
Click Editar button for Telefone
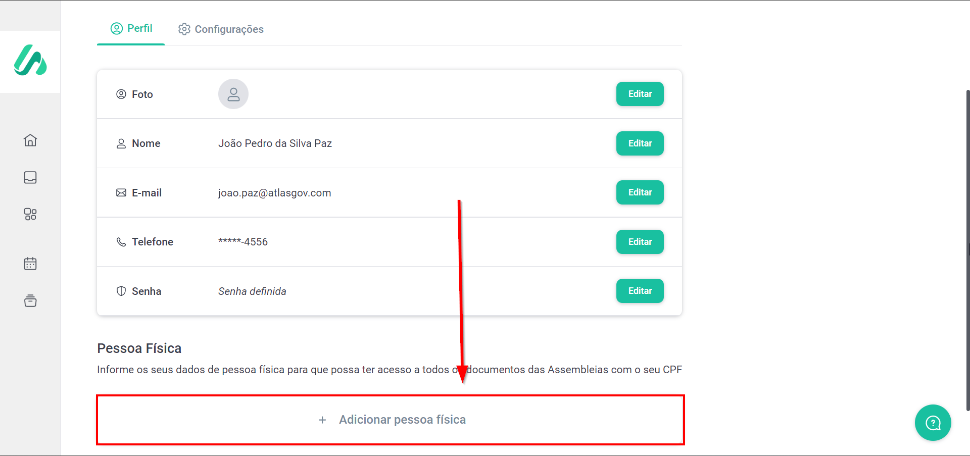coord(640,242)
